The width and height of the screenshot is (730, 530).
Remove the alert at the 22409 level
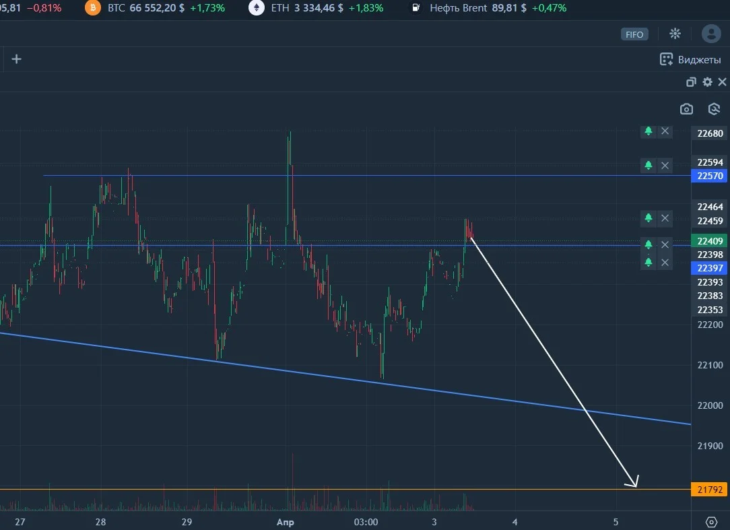[665, 244]
